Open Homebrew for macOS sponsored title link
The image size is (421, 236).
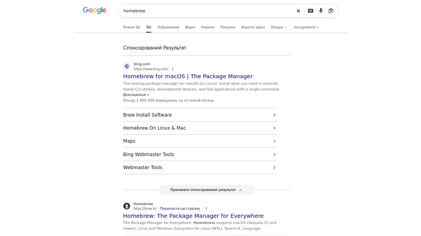click(188, 76)
